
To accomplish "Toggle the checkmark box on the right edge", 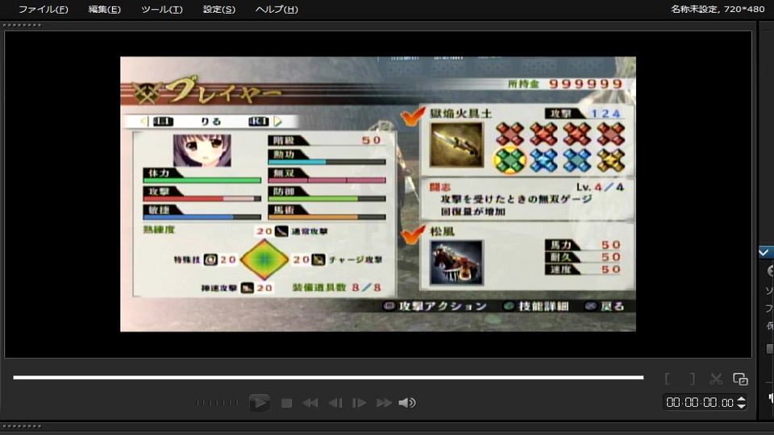I will pos(765,252).
